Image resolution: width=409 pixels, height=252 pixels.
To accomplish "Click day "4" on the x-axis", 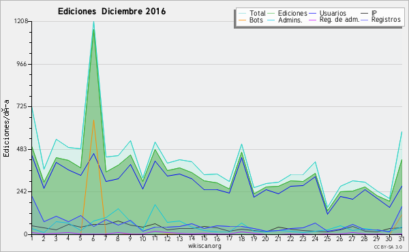I will (68, 238).
